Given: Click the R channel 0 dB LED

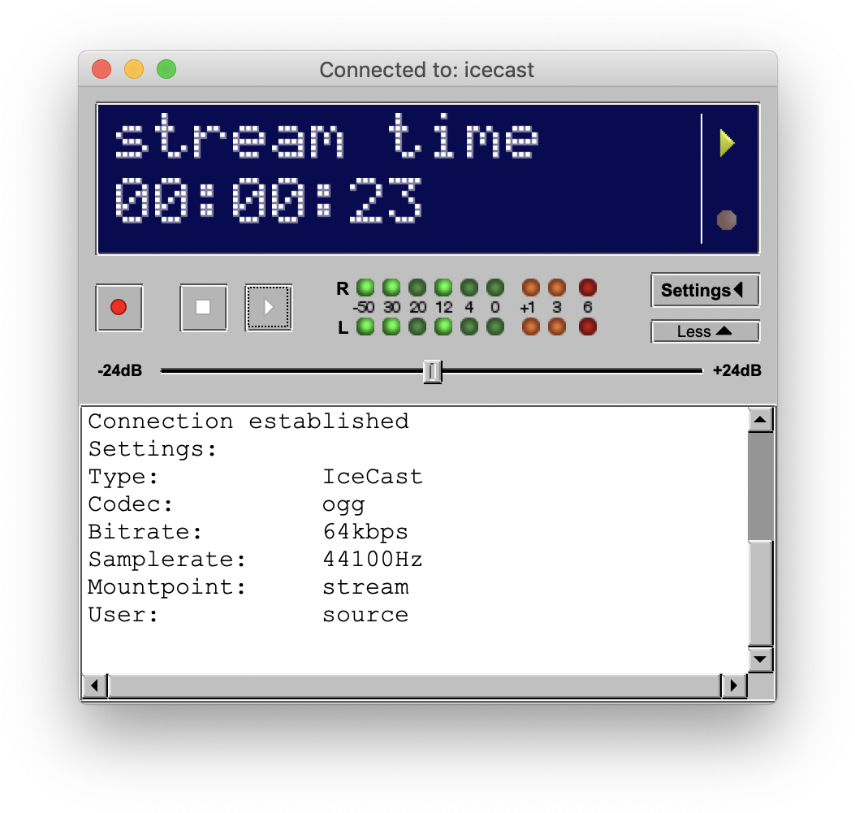Looking at the screenshot, I should click(495, 288).
